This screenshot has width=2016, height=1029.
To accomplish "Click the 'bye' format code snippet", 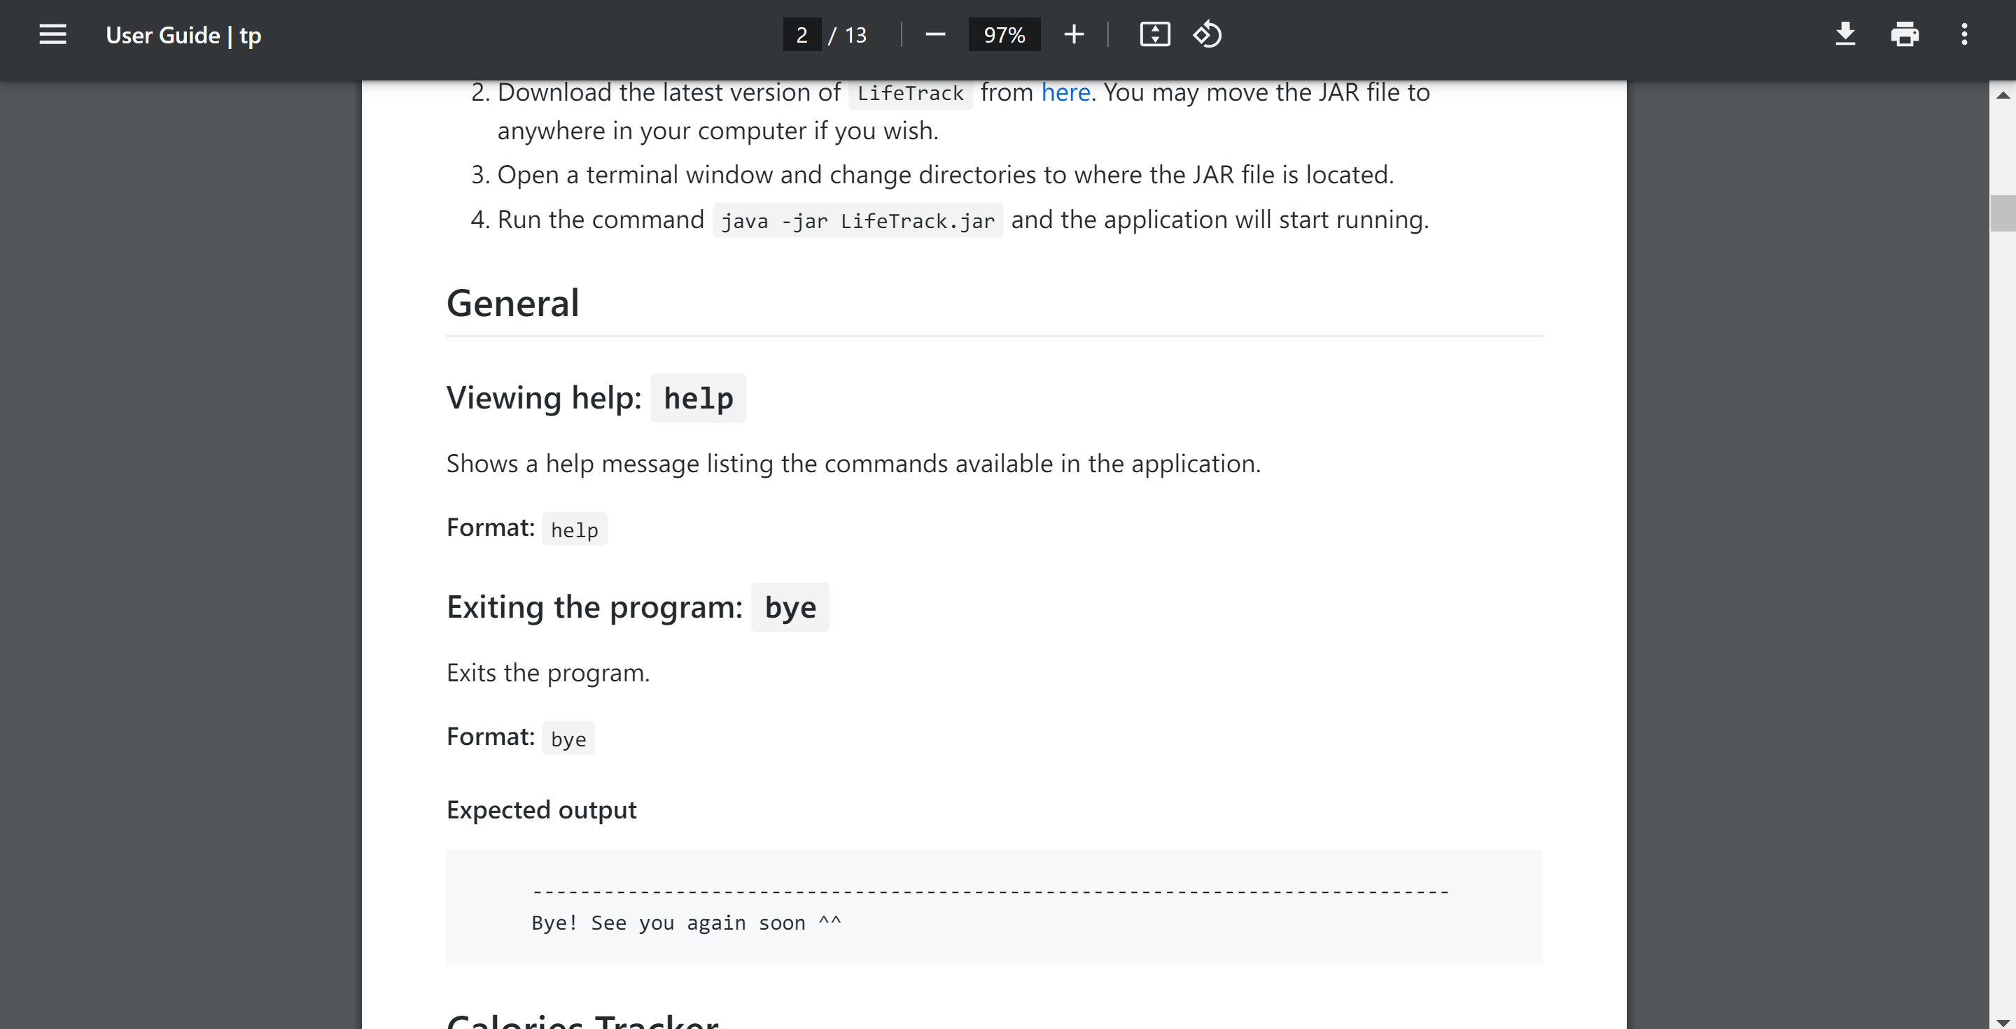I will click(568, 739).
